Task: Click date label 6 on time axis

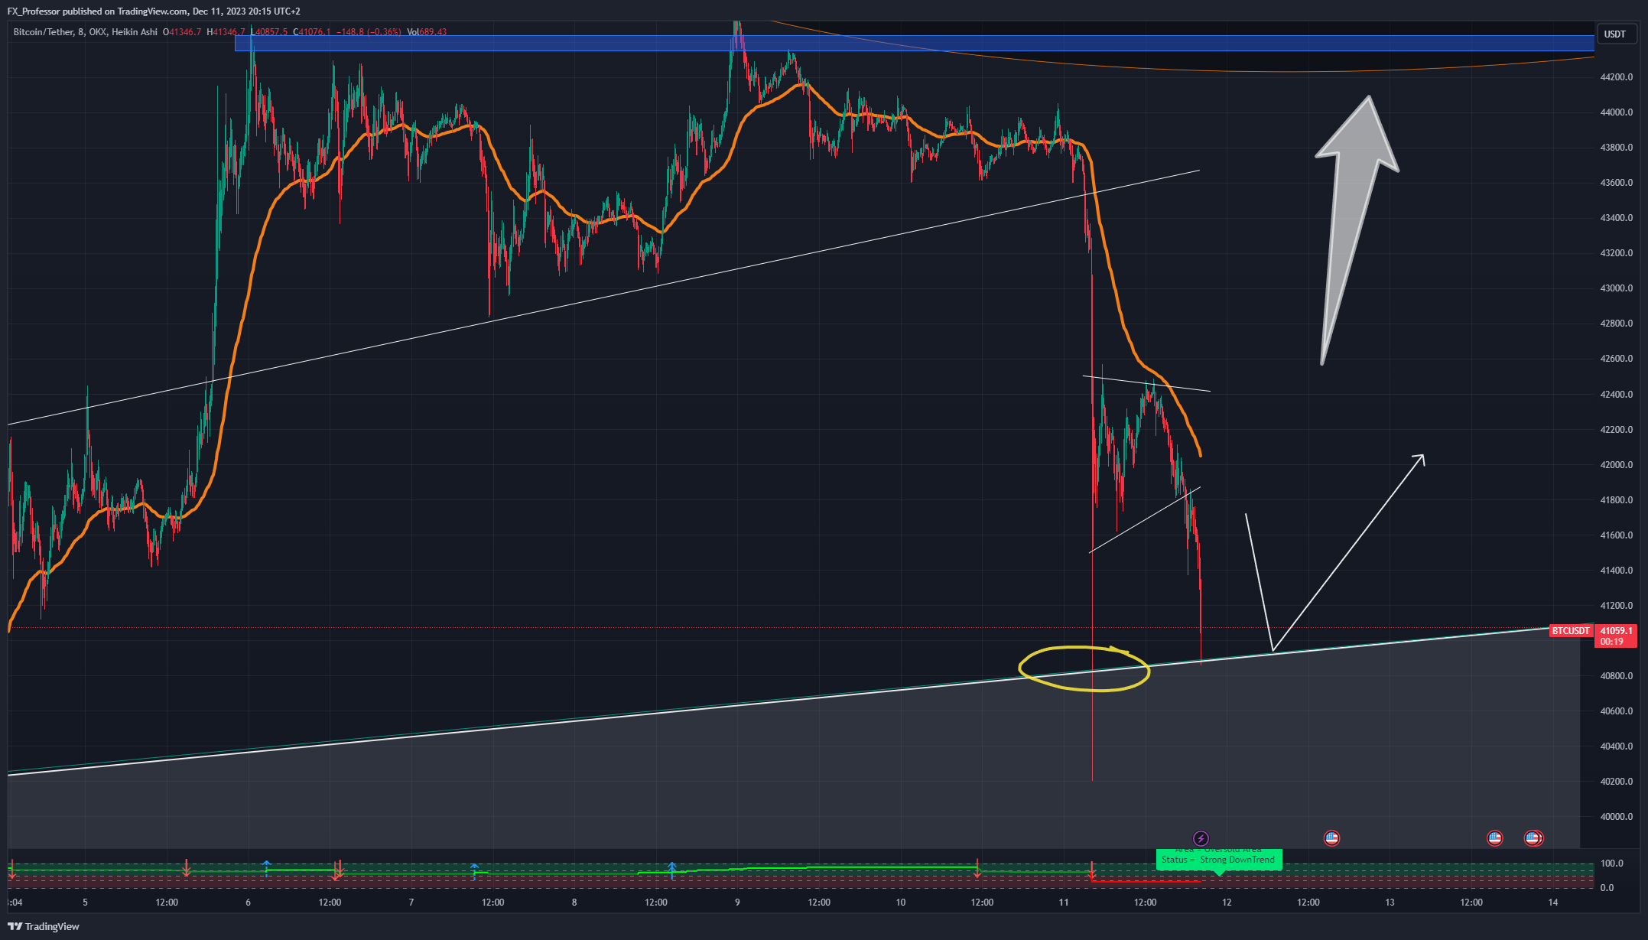Action: point(248,903)
